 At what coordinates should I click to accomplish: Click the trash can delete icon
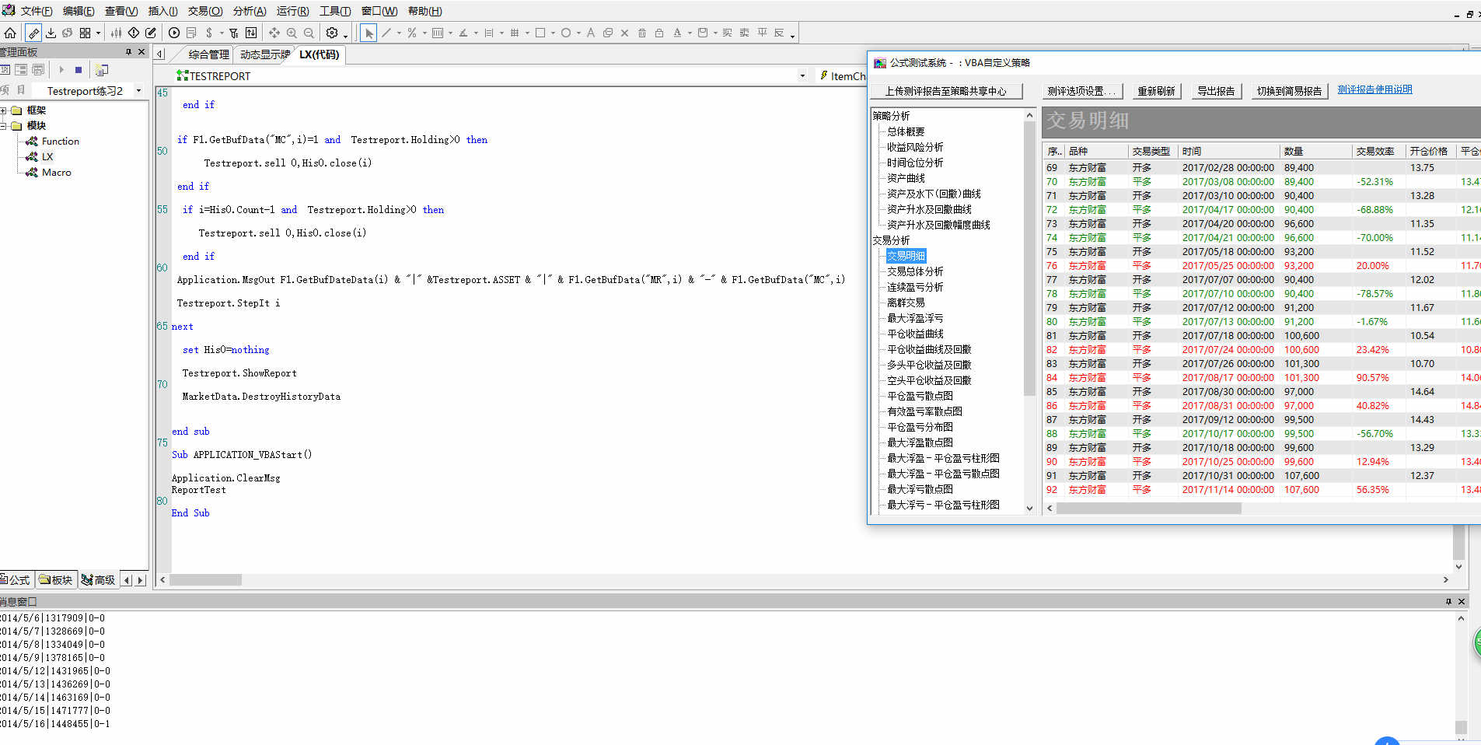click(x=641, y=33)
